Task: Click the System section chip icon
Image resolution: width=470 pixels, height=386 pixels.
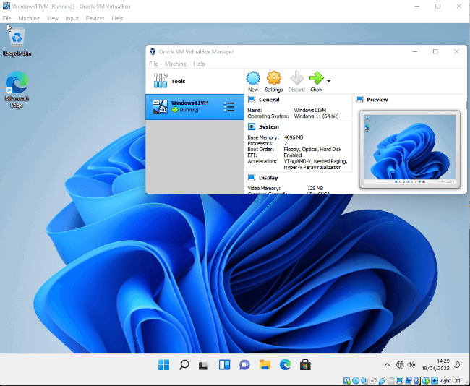Action: point(252,126)
